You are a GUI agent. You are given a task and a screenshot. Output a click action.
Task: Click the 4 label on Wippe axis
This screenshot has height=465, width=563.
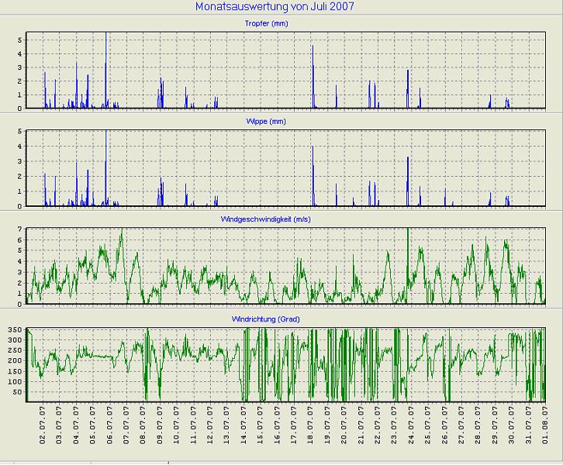[19, 146]
